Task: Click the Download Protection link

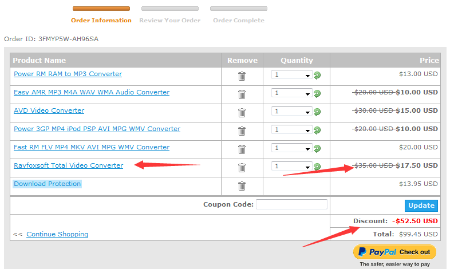Action: 47,184
